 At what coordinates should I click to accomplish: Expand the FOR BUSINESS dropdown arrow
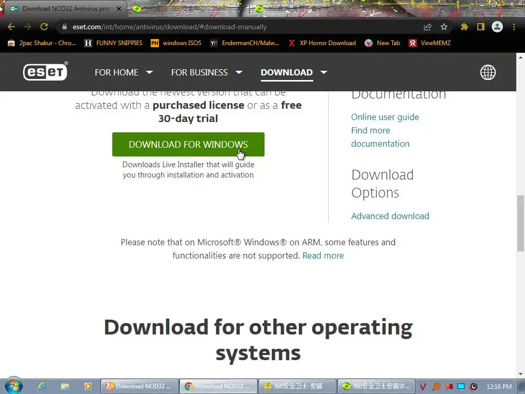(x=239, y=72)
